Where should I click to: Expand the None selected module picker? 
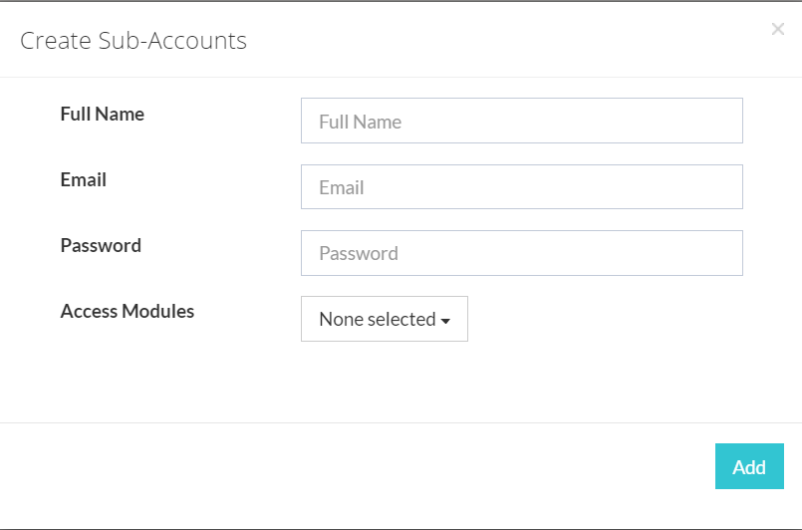384,319
